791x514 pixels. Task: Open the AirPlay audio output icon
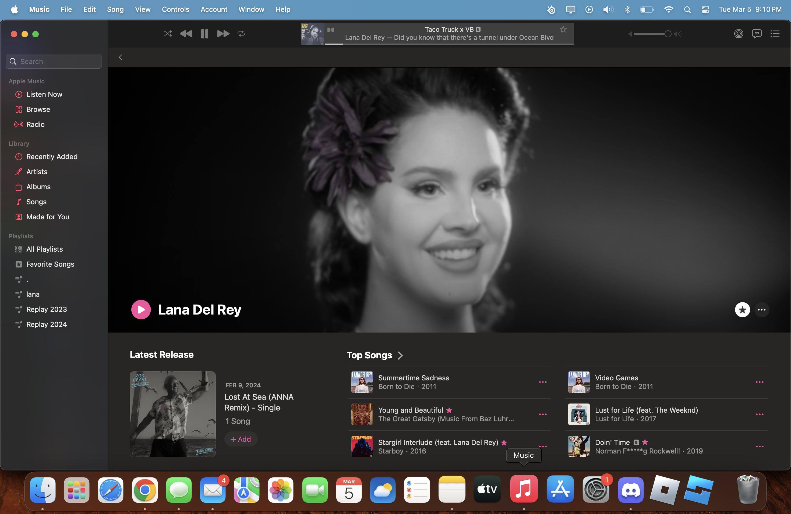(x=738, y=34)
